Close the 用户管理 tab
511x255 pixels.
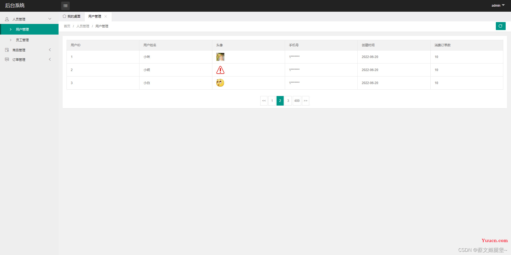coord(106,16)
